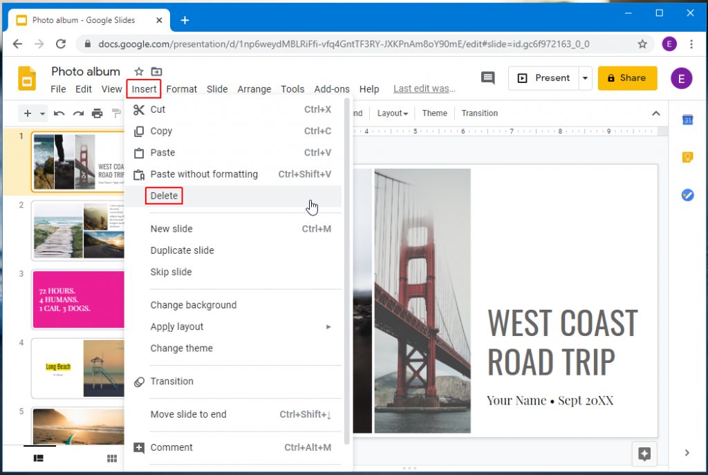The height and width of the screenshot is (475, 708).
Task: Click the Share button
Action: 627,78
